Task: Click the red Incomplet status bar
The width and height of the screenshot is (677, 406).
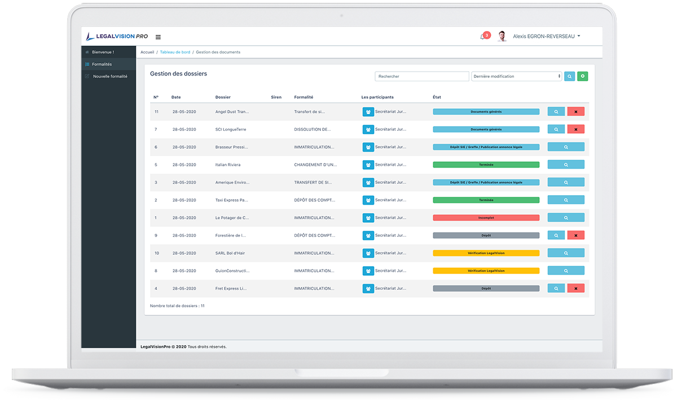Action: (486, 218)
